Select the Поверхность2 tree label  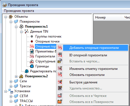click(36, 76)
